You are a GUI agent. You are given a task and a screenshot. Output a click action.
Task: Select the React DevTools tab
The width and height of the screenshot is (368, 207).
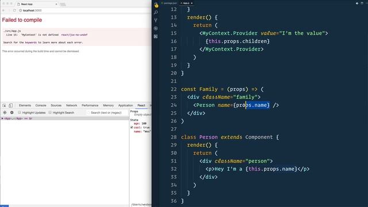tap(141, 105)
